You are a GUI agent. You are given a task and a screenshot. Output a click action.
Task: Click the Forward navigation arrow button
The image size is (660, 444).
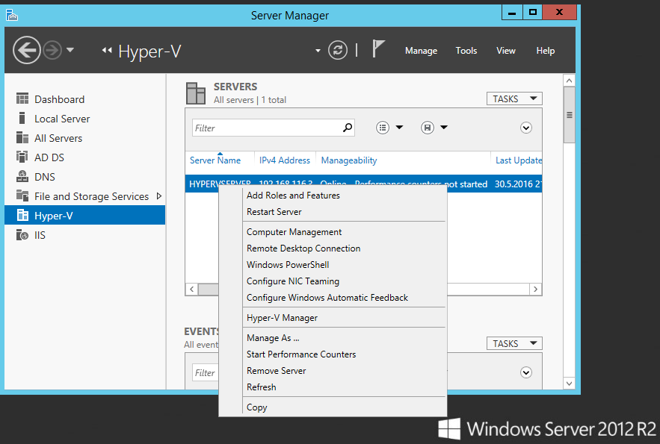(52, 51)
